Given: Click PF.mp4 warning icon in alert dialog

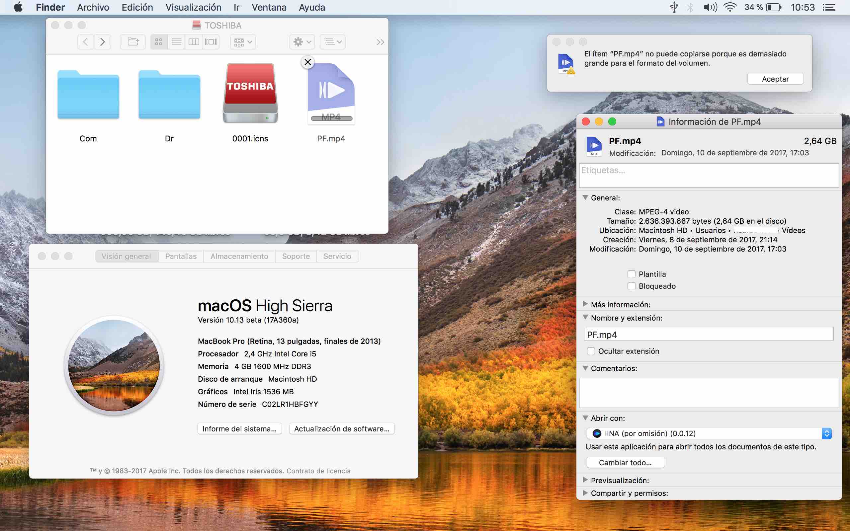Looking at the screenshot, I should pos(566,64).
